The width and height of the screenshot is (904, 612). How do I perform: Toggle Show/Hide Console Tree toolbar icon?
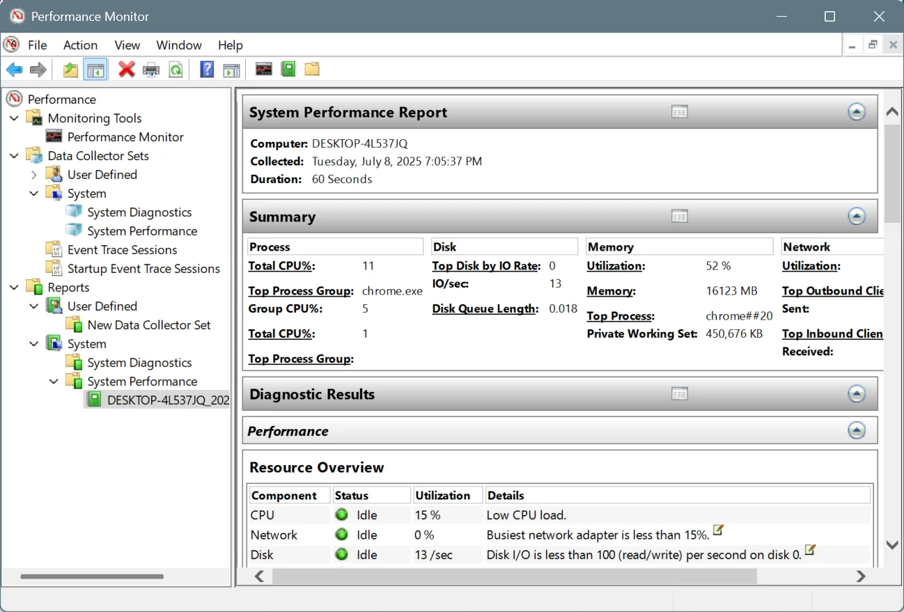(95, 69)
